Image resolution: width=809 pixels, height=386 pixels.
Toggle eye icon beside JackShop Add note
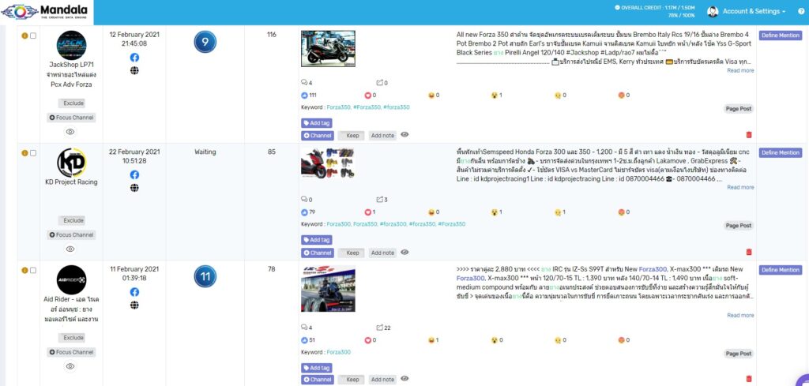(405, 134)
